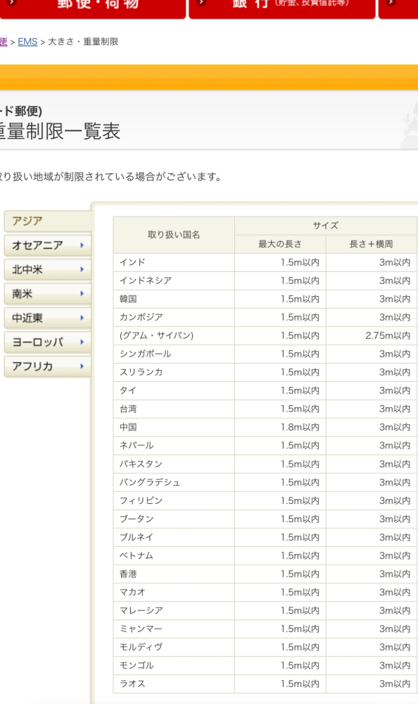Click the (グアム・サイパン) country cell

[174, 336]
